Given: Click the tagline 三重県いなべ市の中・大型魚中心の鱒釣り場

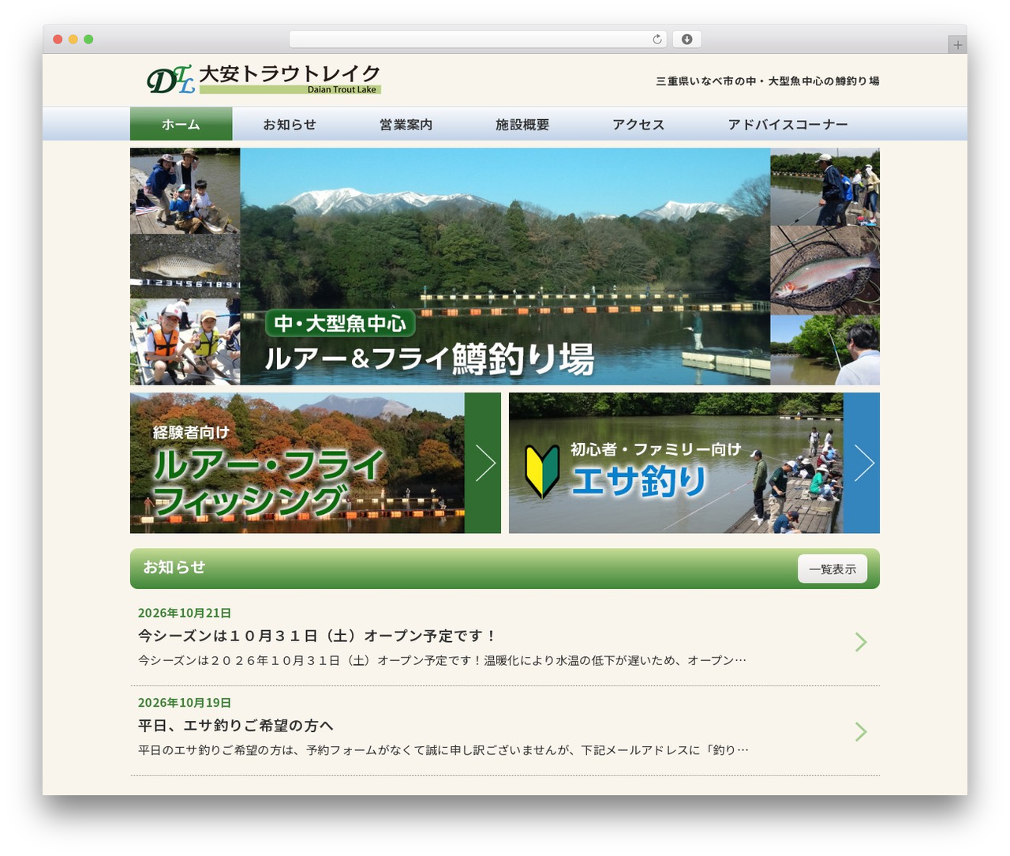Looking at the screenshot, I should 768,81.
